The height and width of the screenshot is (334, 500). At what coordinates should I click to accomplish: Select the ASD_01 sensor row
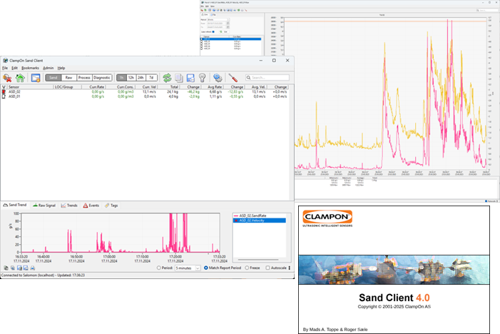pos(145,96)
